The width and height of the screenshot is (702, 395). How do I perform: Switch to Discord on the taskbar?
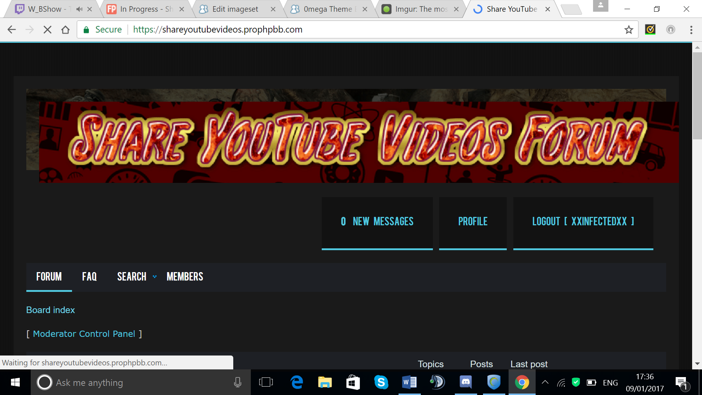click(x=466, y=382)
